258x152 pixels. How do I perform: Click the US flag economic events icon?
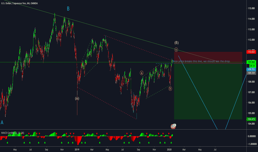[173, 126]
